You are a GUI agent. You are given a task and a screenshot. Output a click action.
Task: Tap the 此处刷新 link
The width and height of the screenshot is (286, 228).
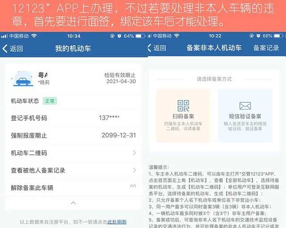click(x=117, y=222)
